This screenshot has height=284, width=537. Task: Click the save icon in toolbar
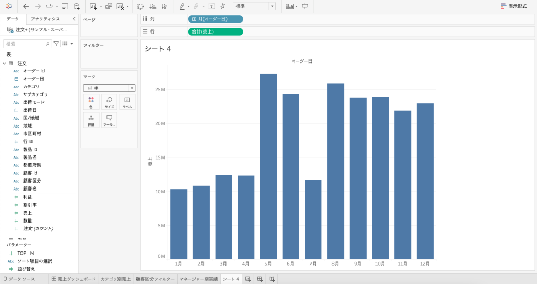pyautogui.click(x=65, y=6)
